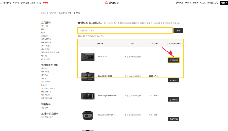Focus the model name search field
Image resolution: width=228 pixels, height=131 pixels.
click(125, 30)
